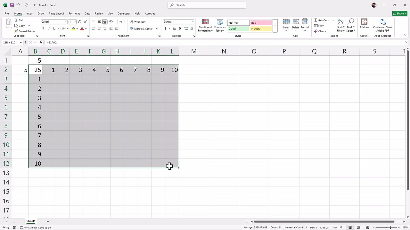Click the Fill Color paint bucket
Image resolution: width=410 pixels, height=230 pixels.
point(73,28)
